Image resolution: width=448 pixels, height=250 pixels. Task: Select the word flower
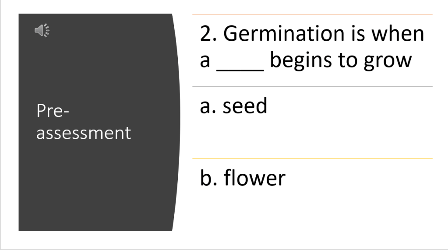pos(254,178)
